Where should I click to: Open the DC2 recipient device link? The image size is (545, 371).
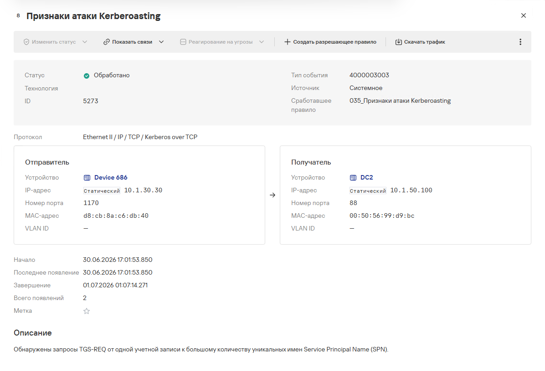tap(367, 177)
